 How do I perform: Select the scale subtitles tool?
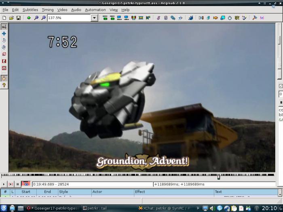(x=4, y=54)
